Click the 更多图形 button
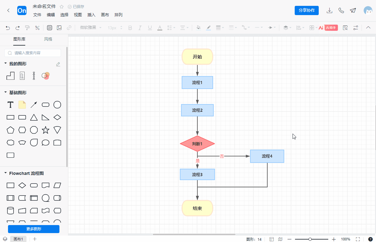 pos(34,229)
